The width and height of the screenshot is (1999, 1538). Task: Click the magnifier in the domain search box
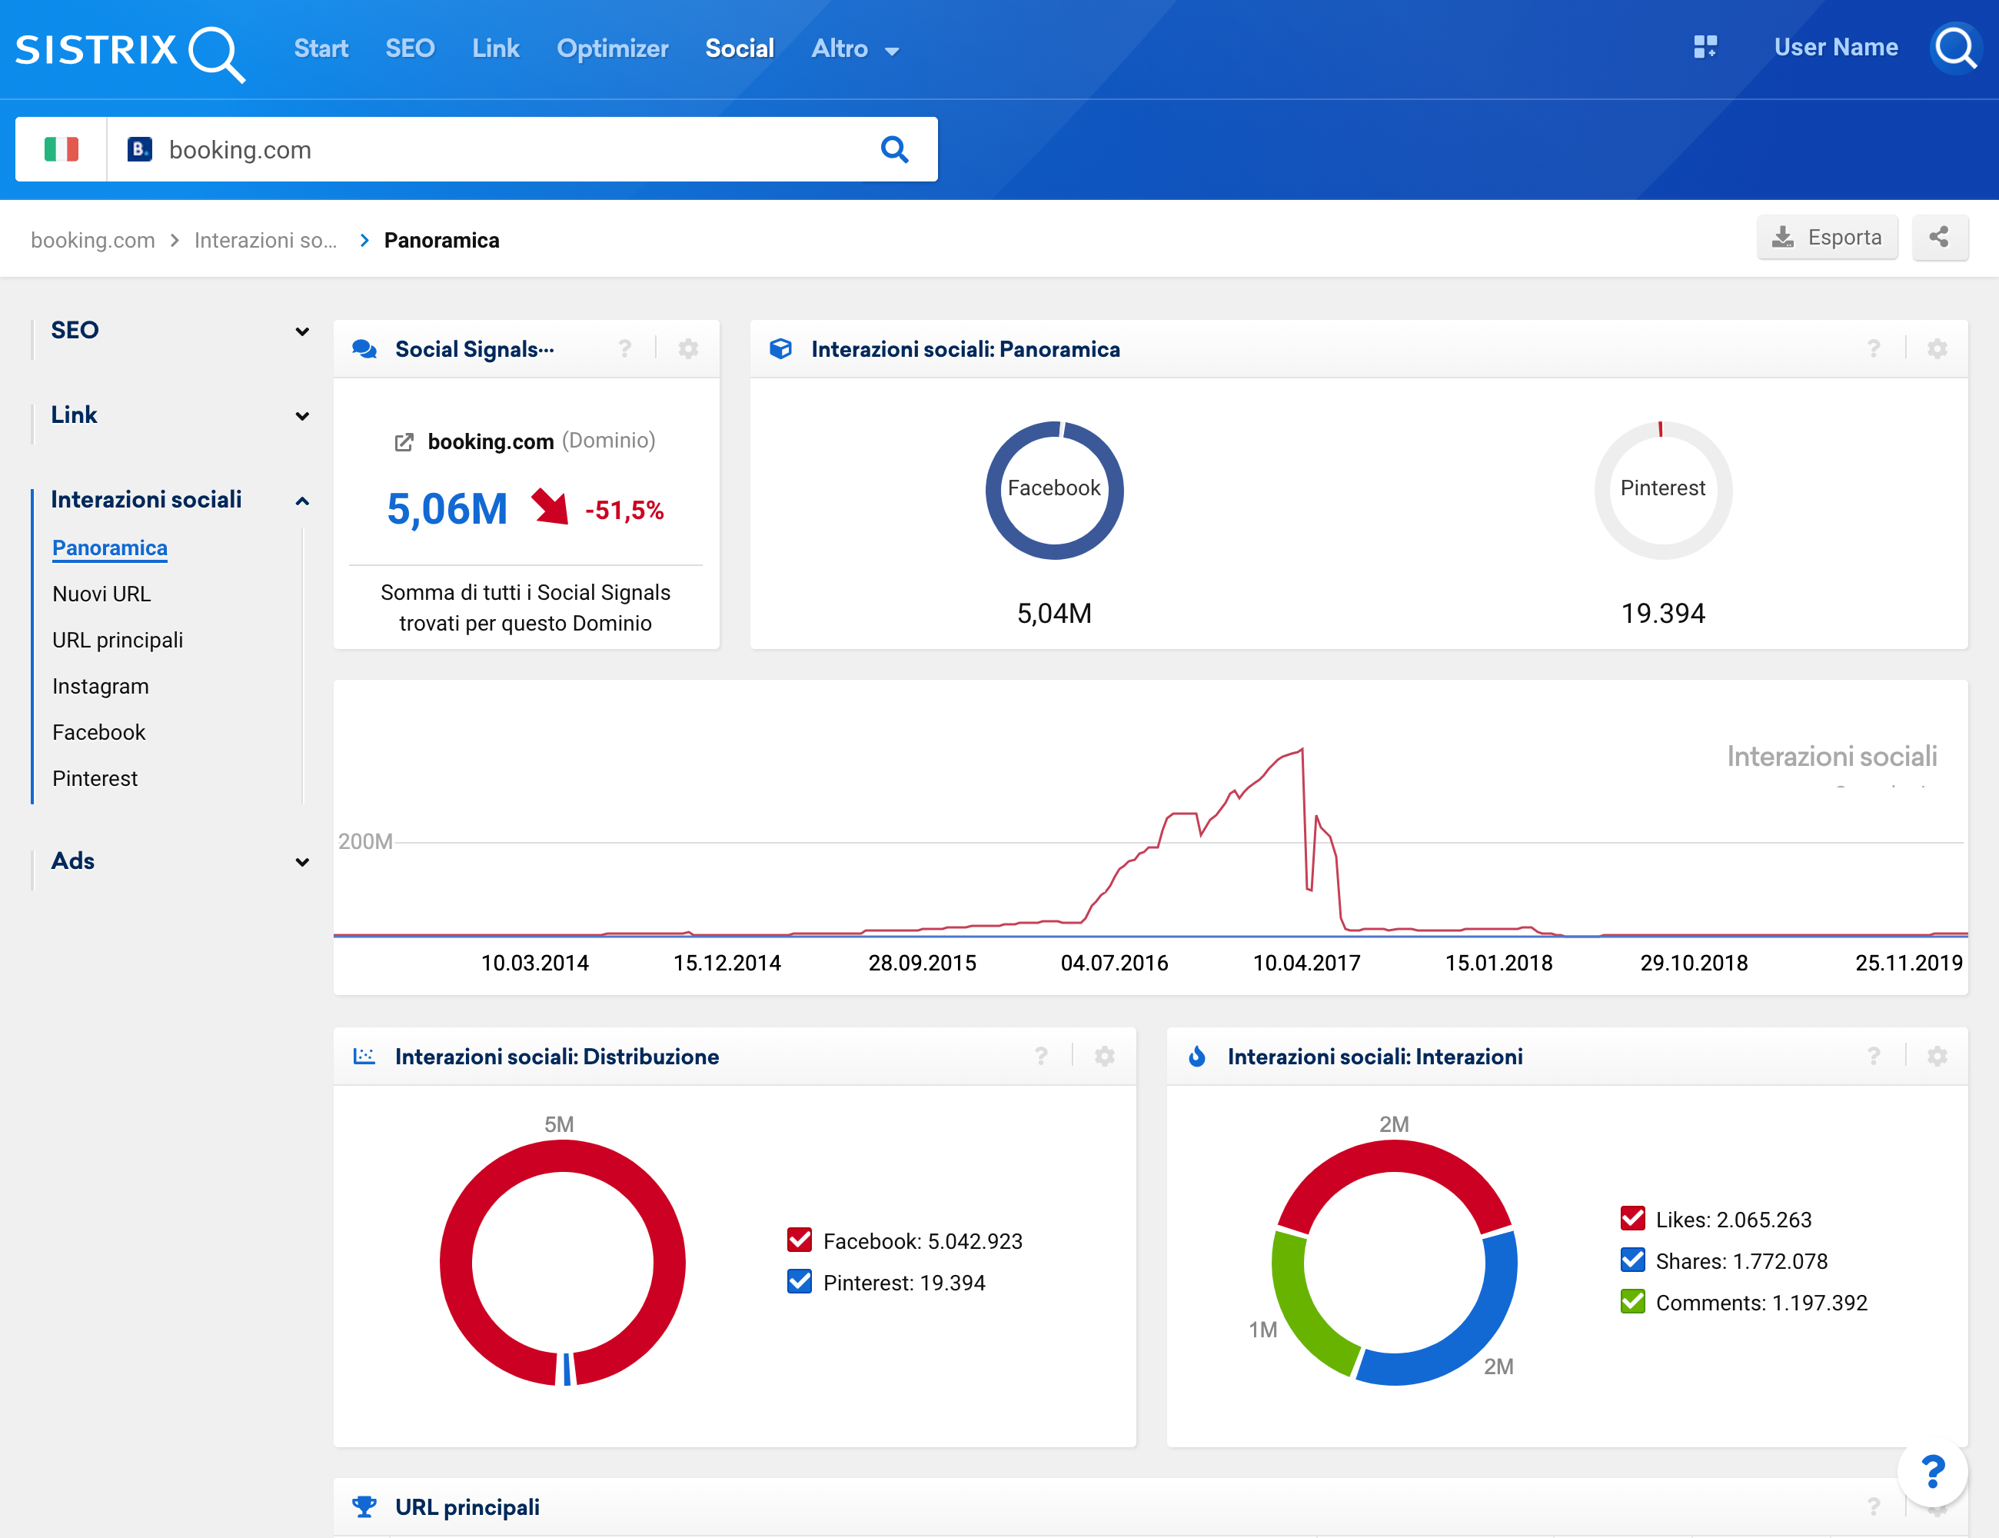tap(894, 149)
